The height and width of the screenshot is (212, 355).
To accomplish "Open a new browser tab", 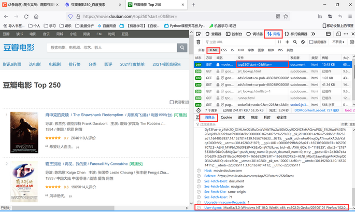I will (x=193, y=5).
